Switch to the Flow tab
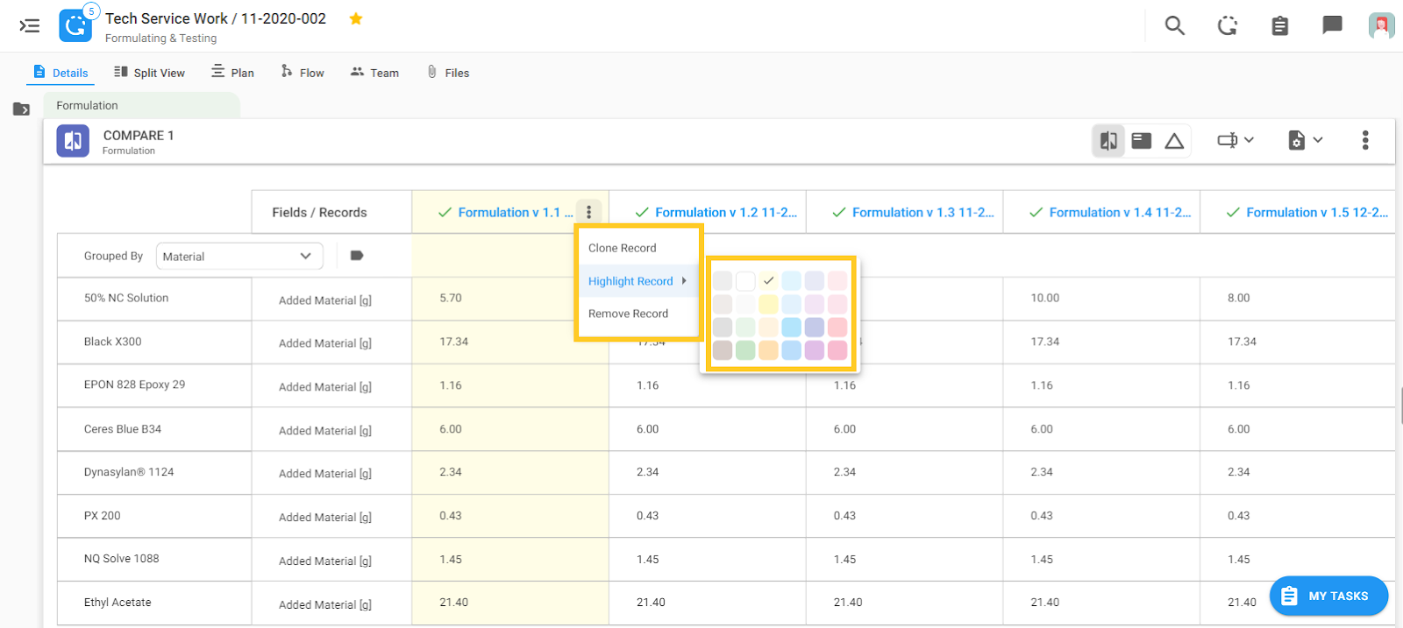Viewport: 1403px width, 628px height. coord(303,73)
